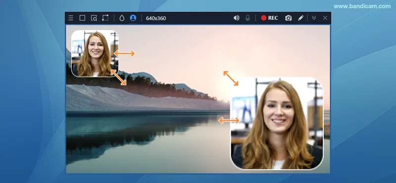The width and height of the screenshot is (396, 183).
Task: Open the Bandicam hamburger menu
Action: point(71,18)
